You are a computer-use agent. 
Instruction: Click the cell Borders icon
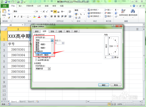pyautogui.click(x=28, y=17)
